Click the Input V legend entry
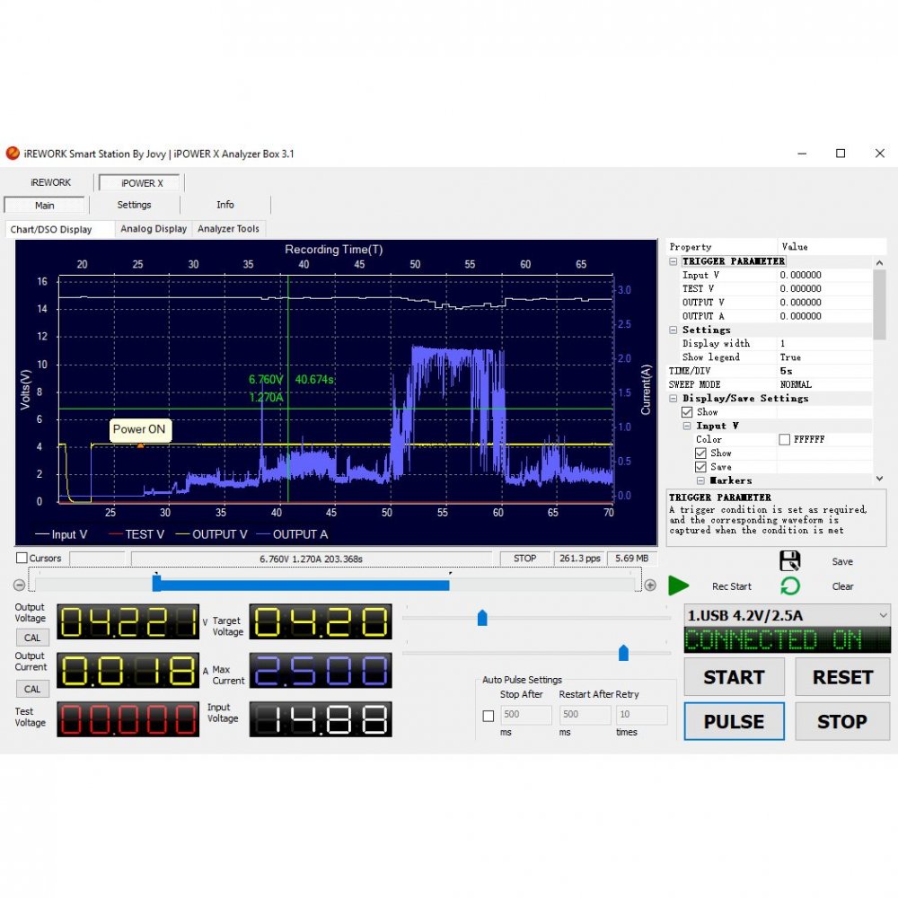Viewport: 898px width, 898px height. (x=61, y=534)
